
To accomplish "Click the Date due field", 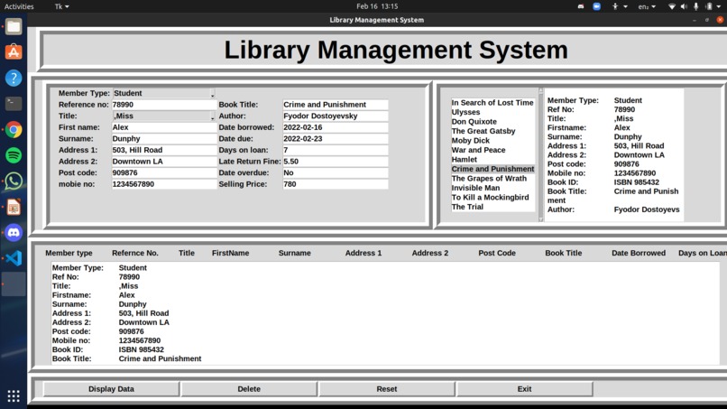I will tap(336, 139).
